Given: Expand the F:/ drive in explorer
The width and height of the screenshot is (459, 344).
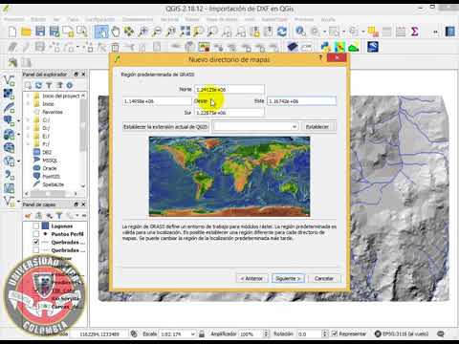Looking at the screenshot, I should (28, 144).
